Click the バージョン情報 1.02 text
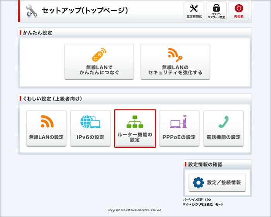 (197, 200)
